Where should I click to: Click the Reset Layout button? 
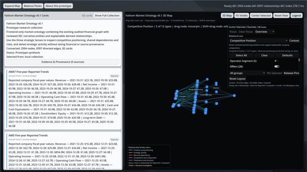(237, 79)
